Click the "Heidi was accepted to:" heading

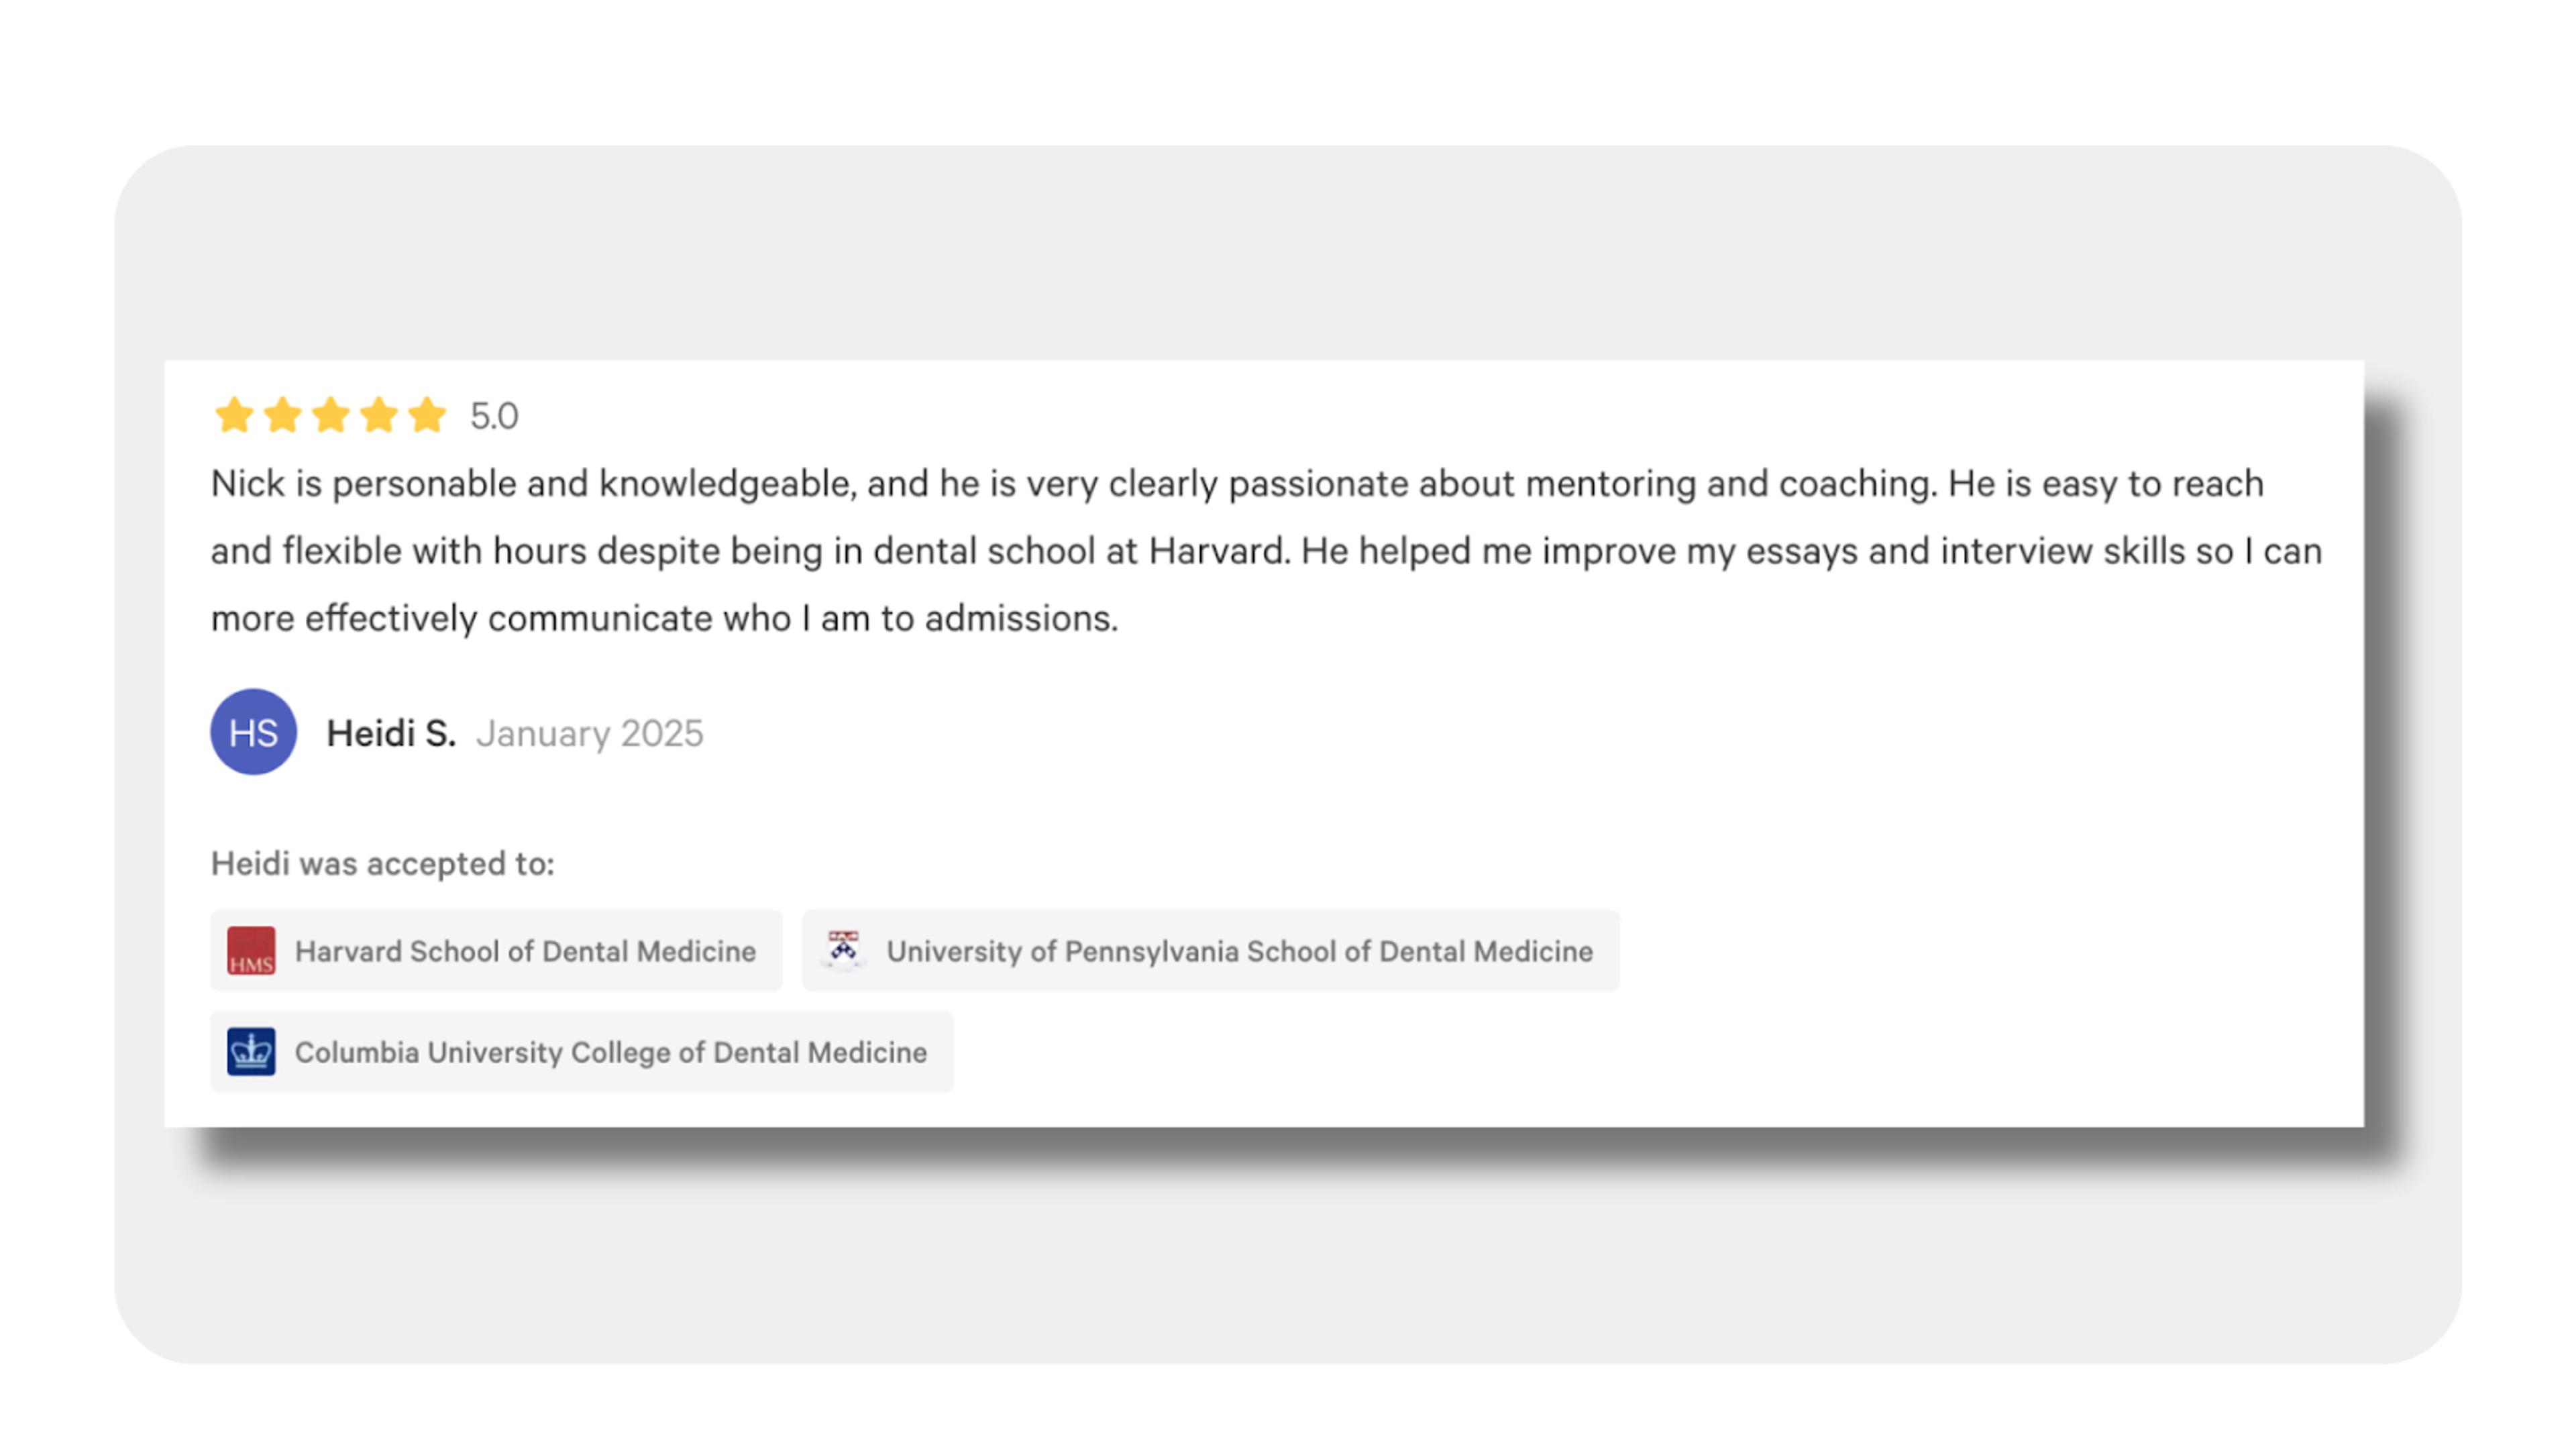coord(382,863)
